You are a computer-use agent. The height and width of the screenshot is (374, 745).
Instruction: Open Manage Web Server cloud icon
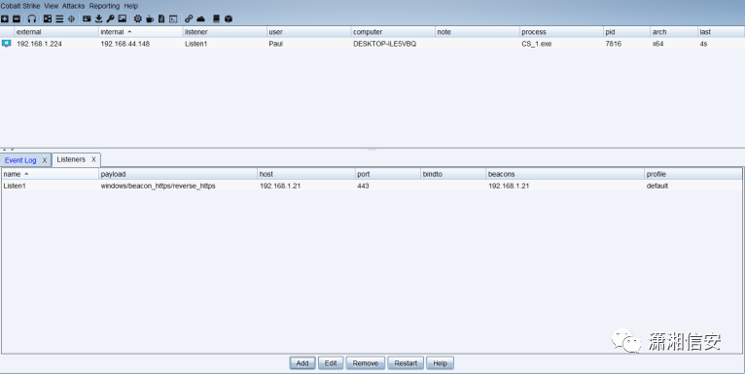[200, 19]
